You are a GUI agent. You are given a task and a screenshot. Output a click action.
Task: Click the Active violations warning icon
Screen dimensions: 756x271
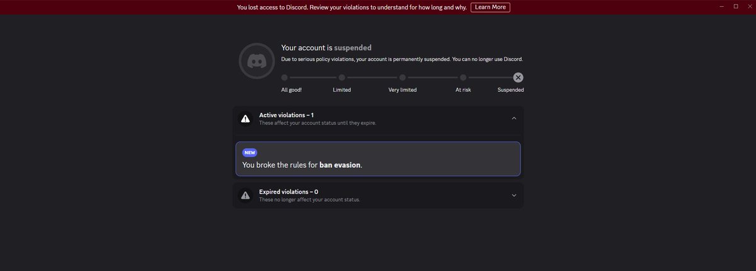[246, 118]
